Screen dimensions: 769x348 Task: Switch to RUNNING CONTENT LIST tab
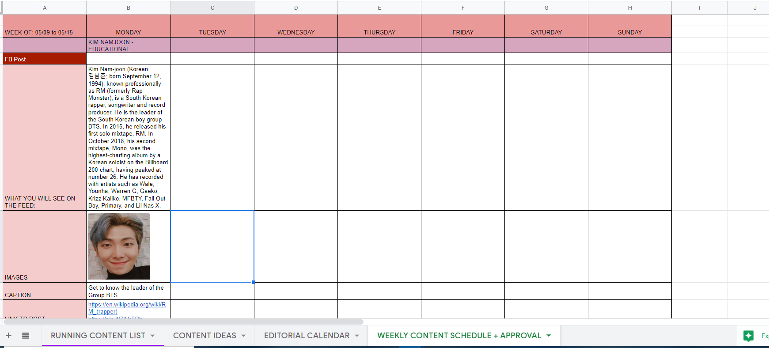pyautogui.click(x=98, y=336)
